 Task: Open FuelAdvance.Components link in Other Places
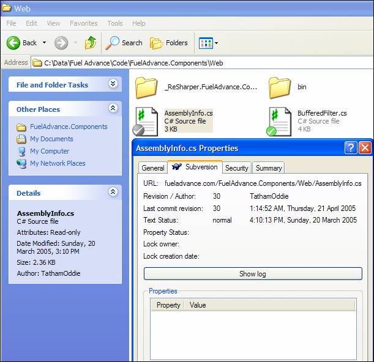coord(69,127)
